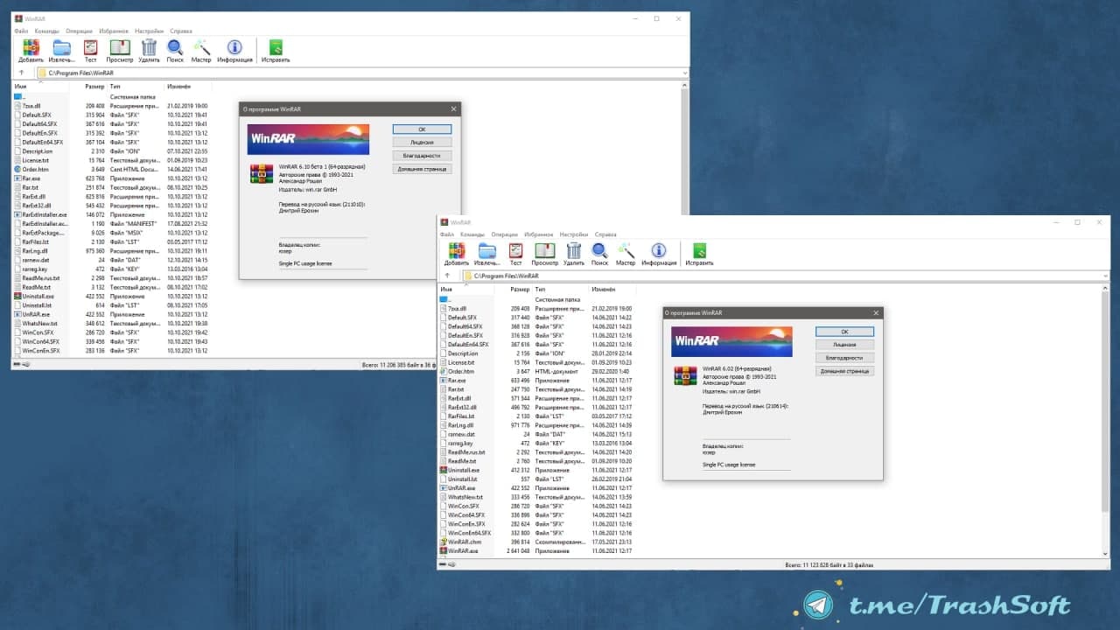The height and width of the screenshot is (630, 1120).
Task: Click the Удалить trash icon in the top-left WinRAR window
Action: 149,48
